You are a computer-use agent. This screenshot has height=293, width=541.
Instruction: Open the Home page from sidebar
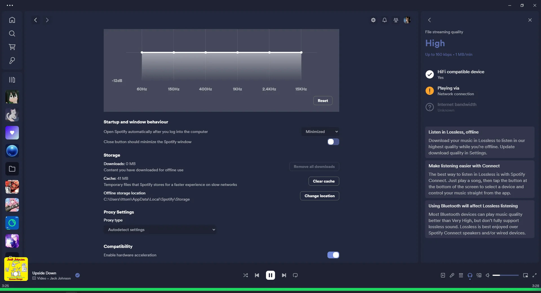12,20
